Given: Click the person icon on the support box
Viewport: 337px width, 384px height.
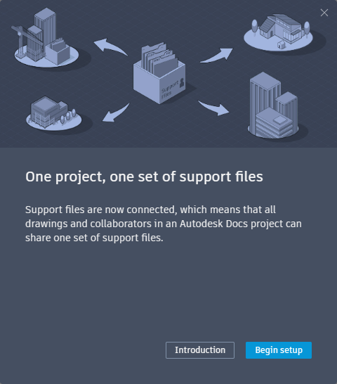Looking at the screenshot, I should click(x=182, y=83).
